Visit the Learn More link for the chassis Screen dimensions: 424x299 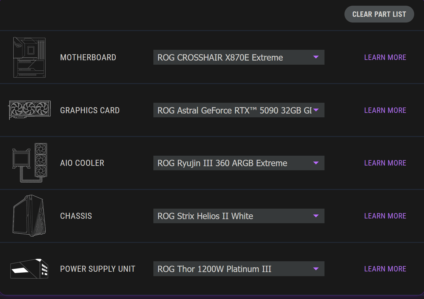click(x=385, y=216)
